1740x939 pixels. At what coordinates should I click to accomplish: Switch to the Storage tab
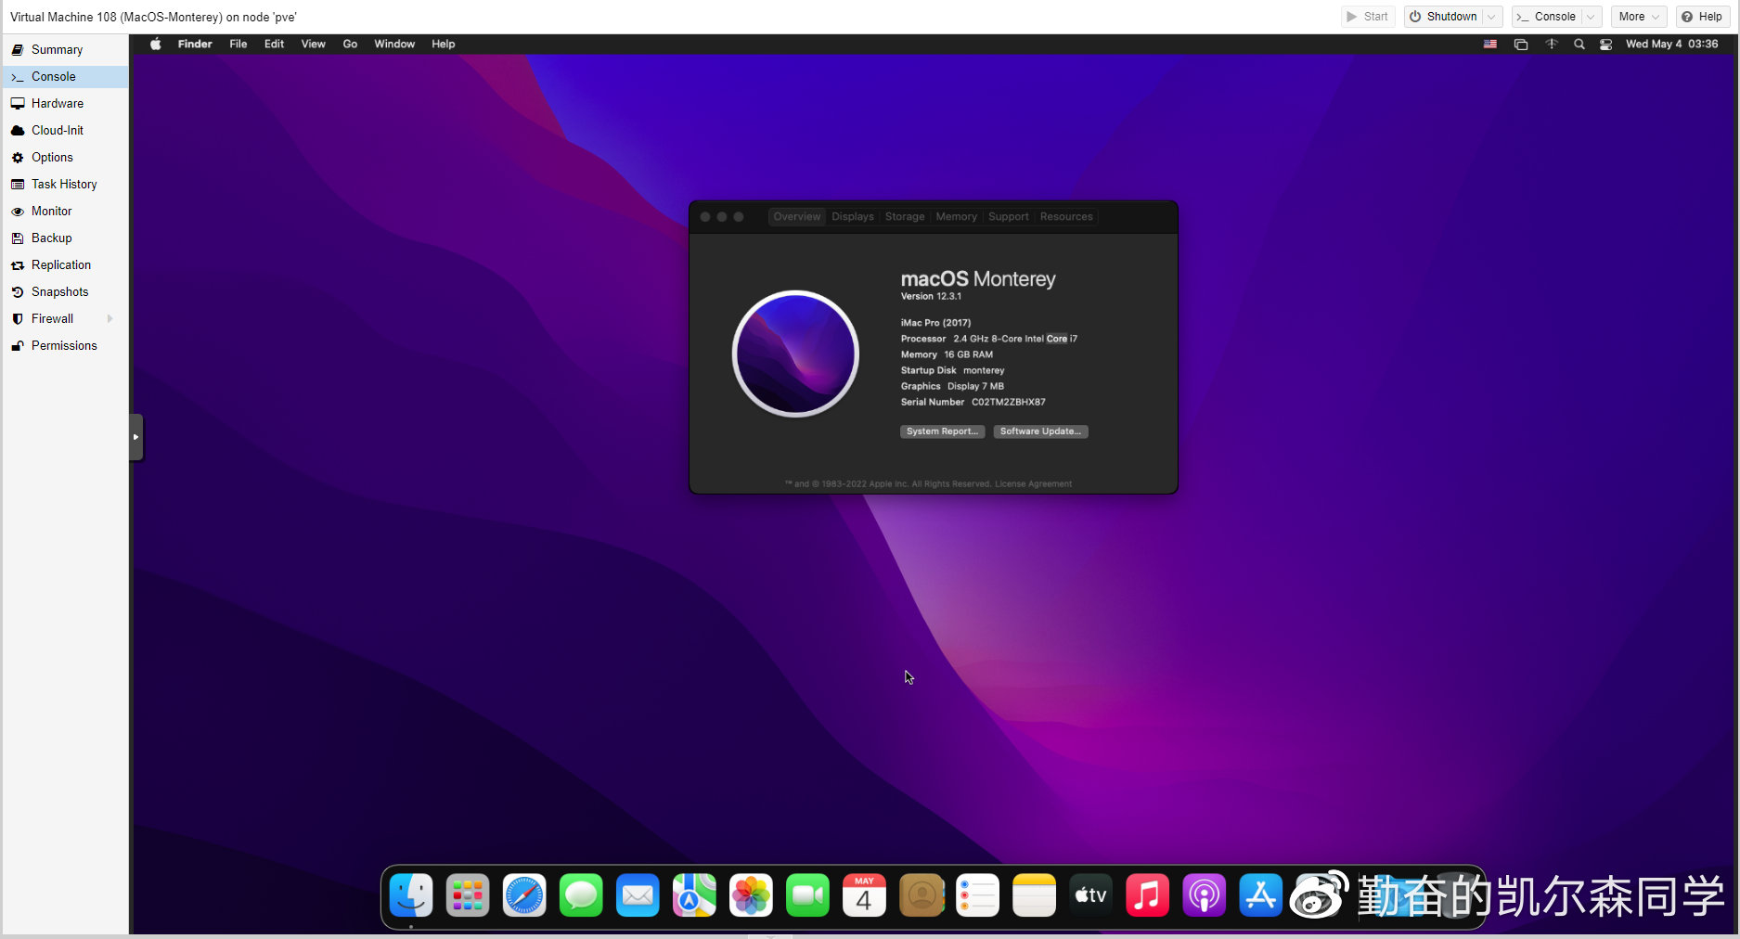(x=905, y=216)
